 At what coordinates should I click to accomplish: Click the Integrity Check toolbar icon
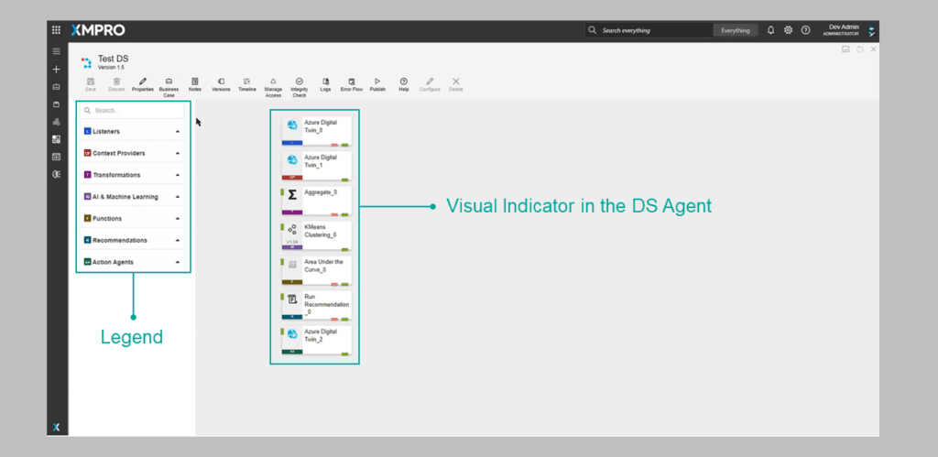[299, 82]
